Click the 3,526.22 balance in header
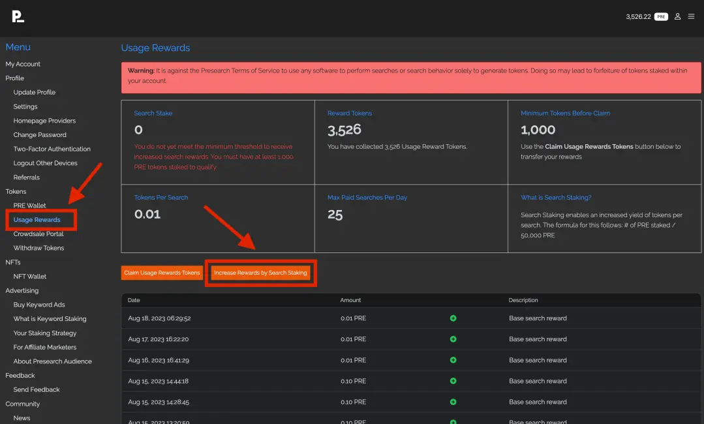Viewport: 704px width, 424px height. pos(639,16)
